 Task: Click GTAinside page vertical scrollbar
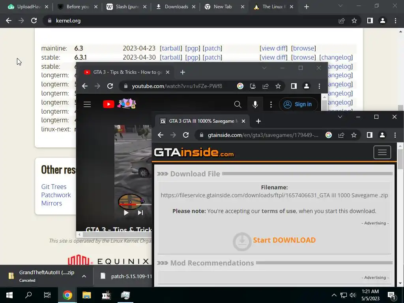[400, 159]
